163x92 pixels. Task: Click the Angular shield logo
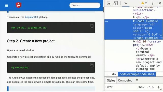click(x=19, y=5)
